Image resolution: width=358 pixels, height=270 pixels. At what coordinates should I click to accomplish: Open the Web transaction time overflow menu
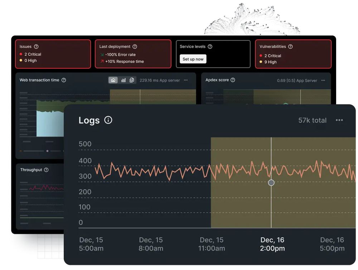pyautogui.click(x=186, y=80)
